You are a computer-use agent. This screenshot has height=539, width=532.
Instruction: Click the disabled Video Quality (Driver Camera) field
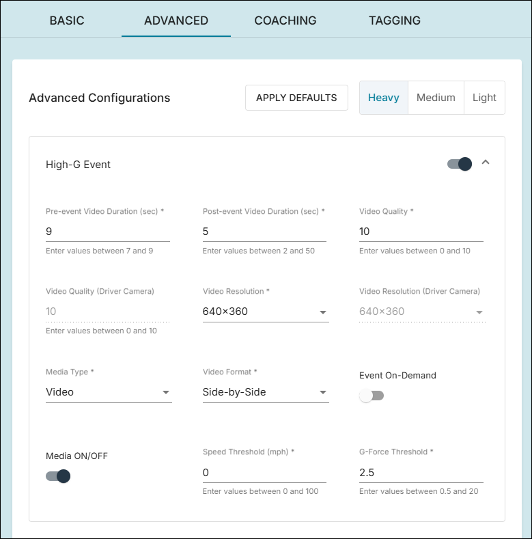[108, 312]
